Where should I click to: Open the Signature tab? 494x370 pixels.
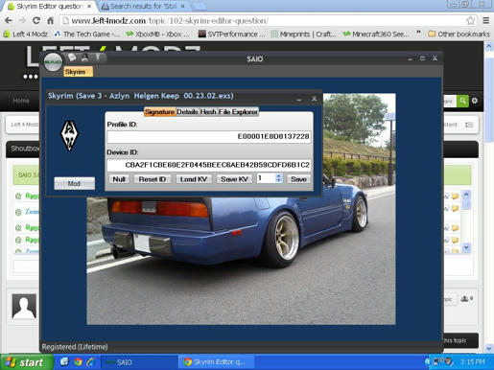pos(159,112)
